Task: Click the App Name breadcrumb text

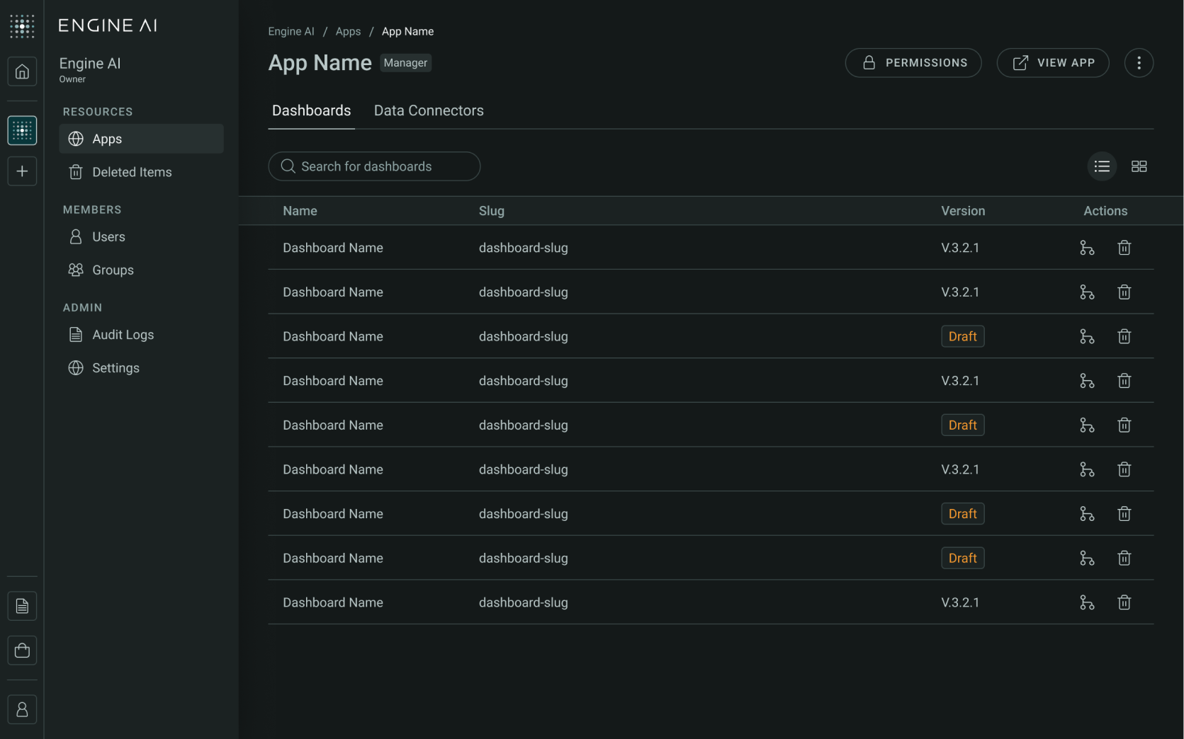Action: (407, 31)
